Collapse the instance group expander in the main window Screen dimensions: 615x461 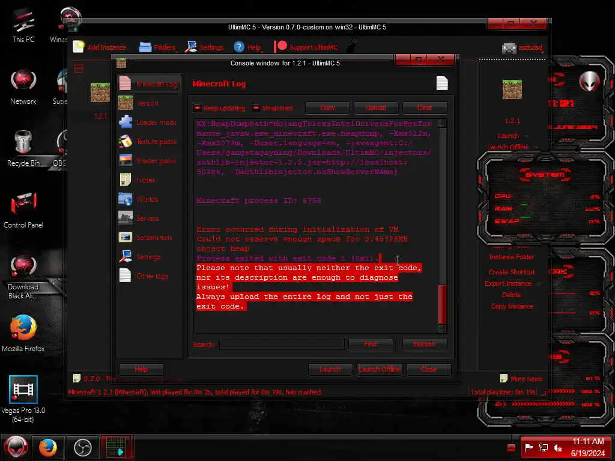coord(79,70)
